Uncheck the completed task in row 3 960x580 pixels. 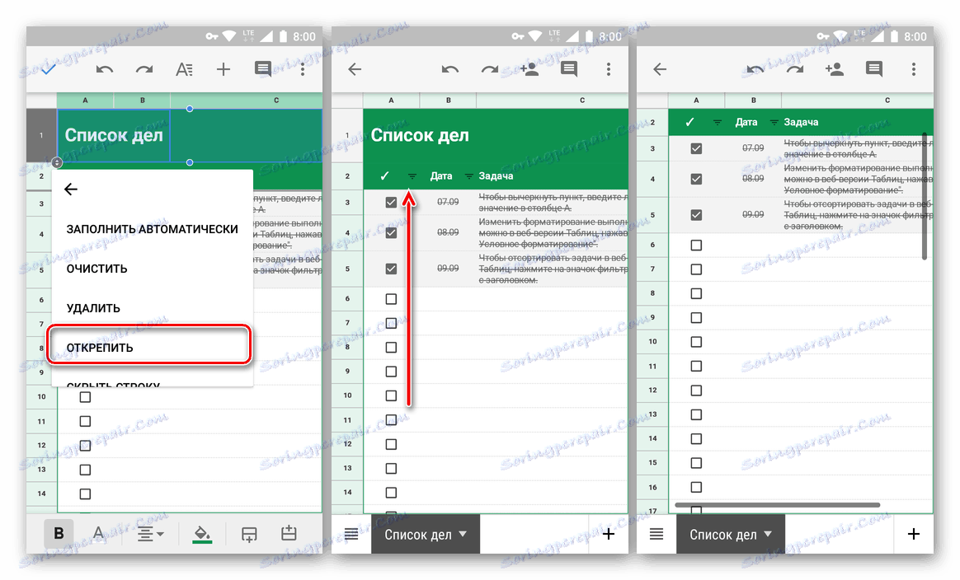(x=391, y=200)
